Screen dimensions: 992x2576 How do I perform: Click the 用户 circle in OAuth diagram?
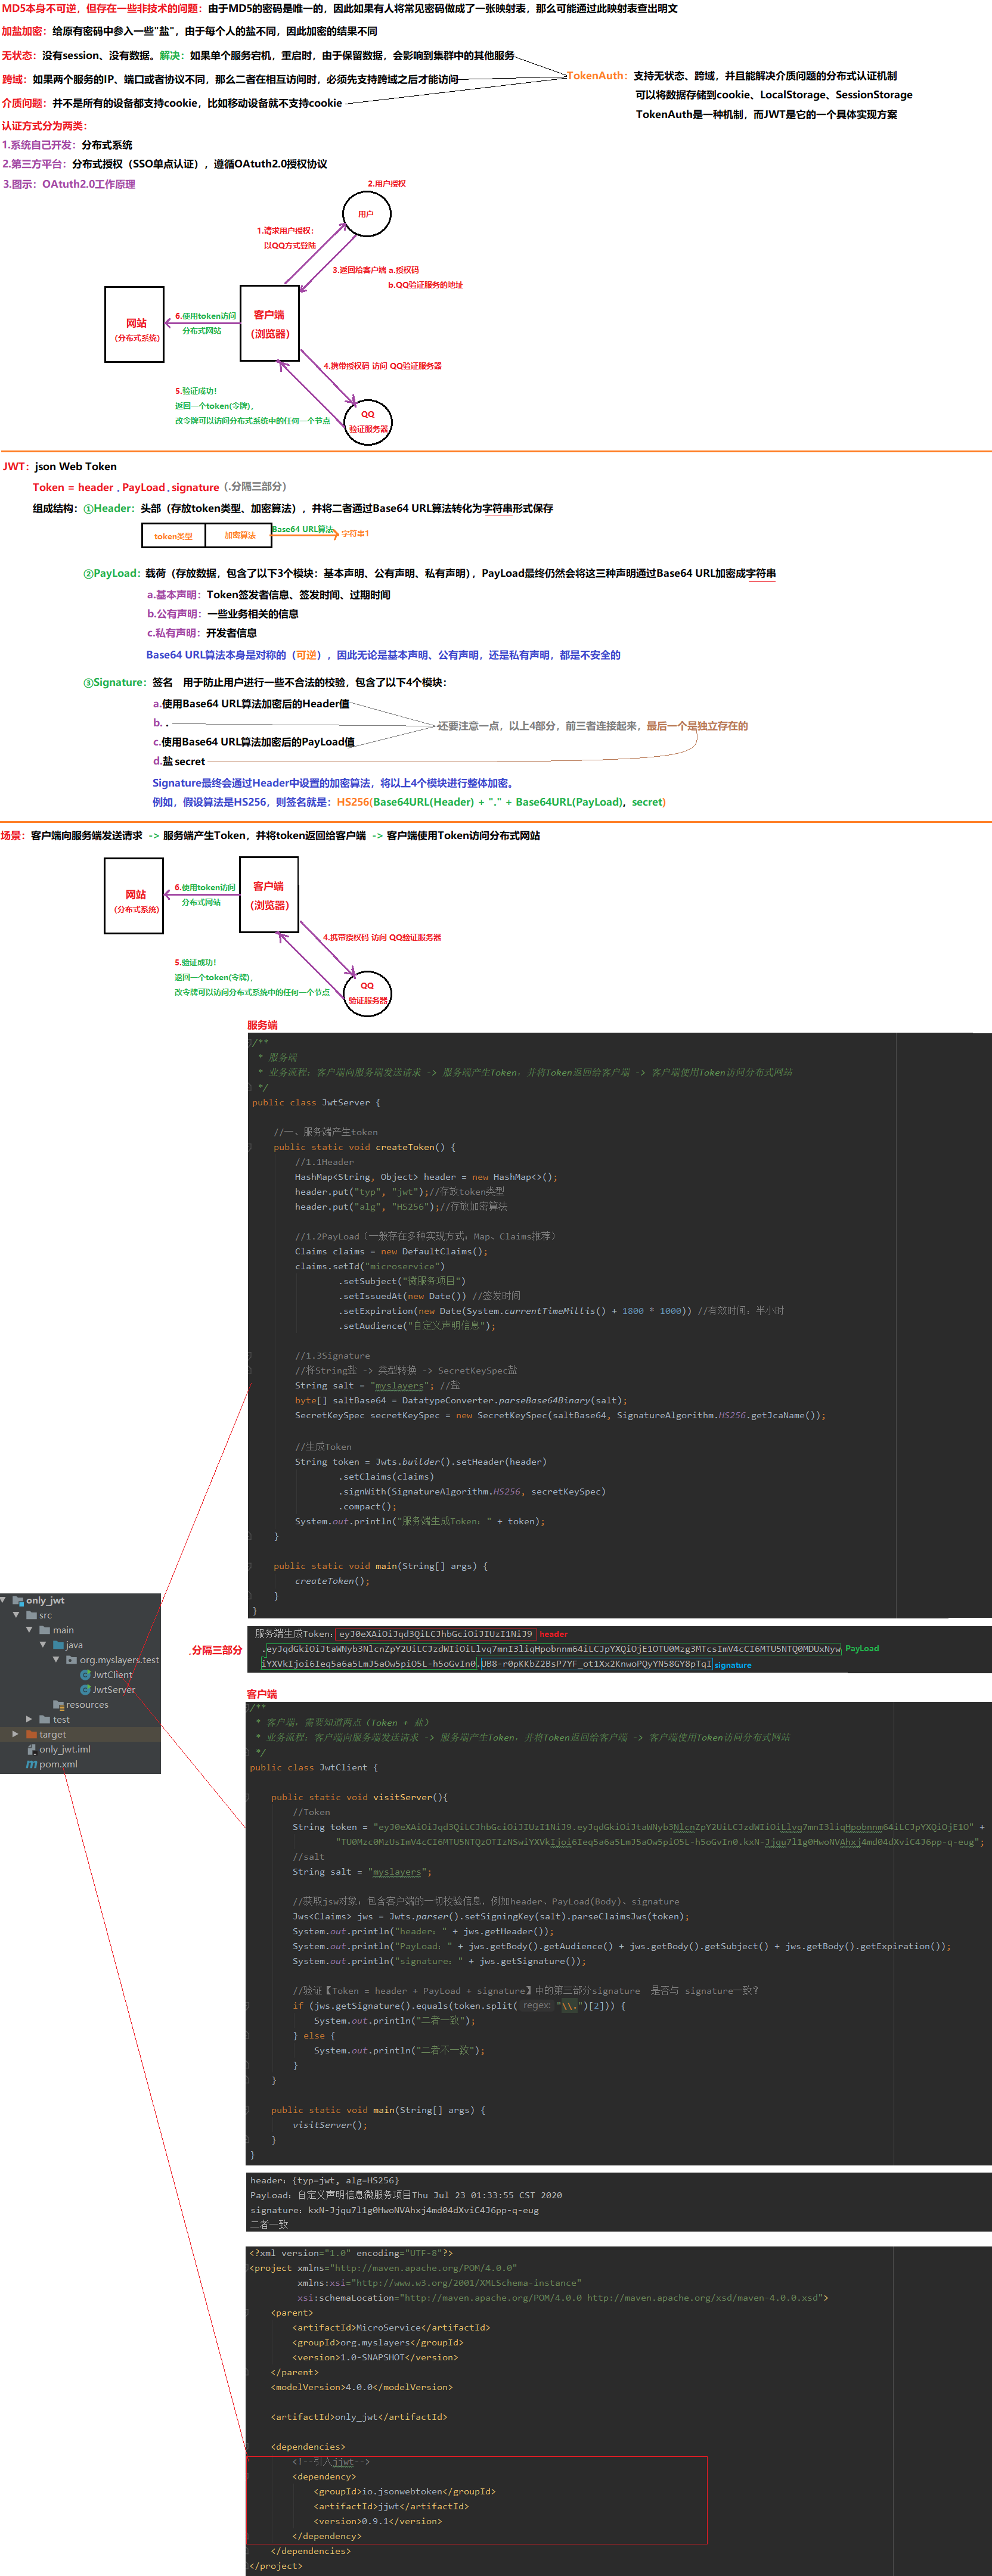[x=366, y=214]
